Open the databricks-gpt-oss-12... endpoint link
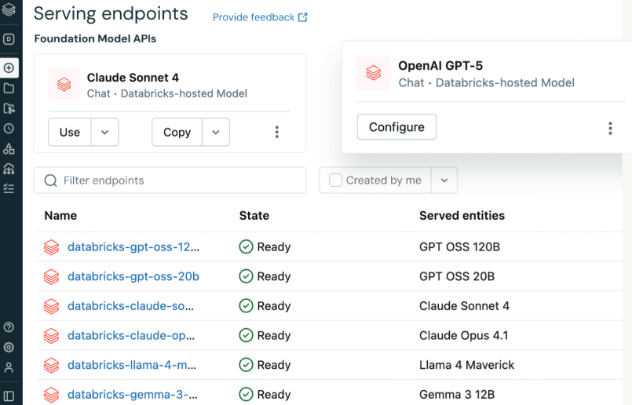The height and width of the screenshot is (405, 632). click(x=133, y=246)
